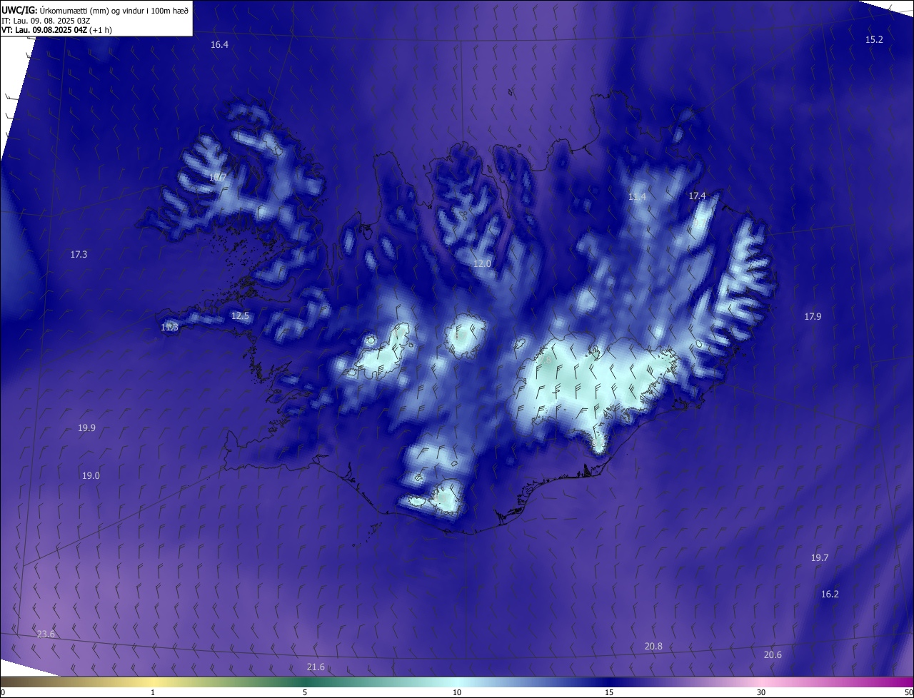
Task: Click the 12.5 value label
Action: click(240, 316)
